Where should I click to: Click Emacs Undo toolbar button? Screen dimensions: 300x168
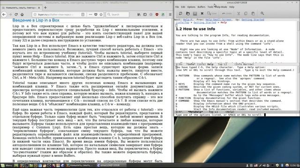tap(227, 14)
